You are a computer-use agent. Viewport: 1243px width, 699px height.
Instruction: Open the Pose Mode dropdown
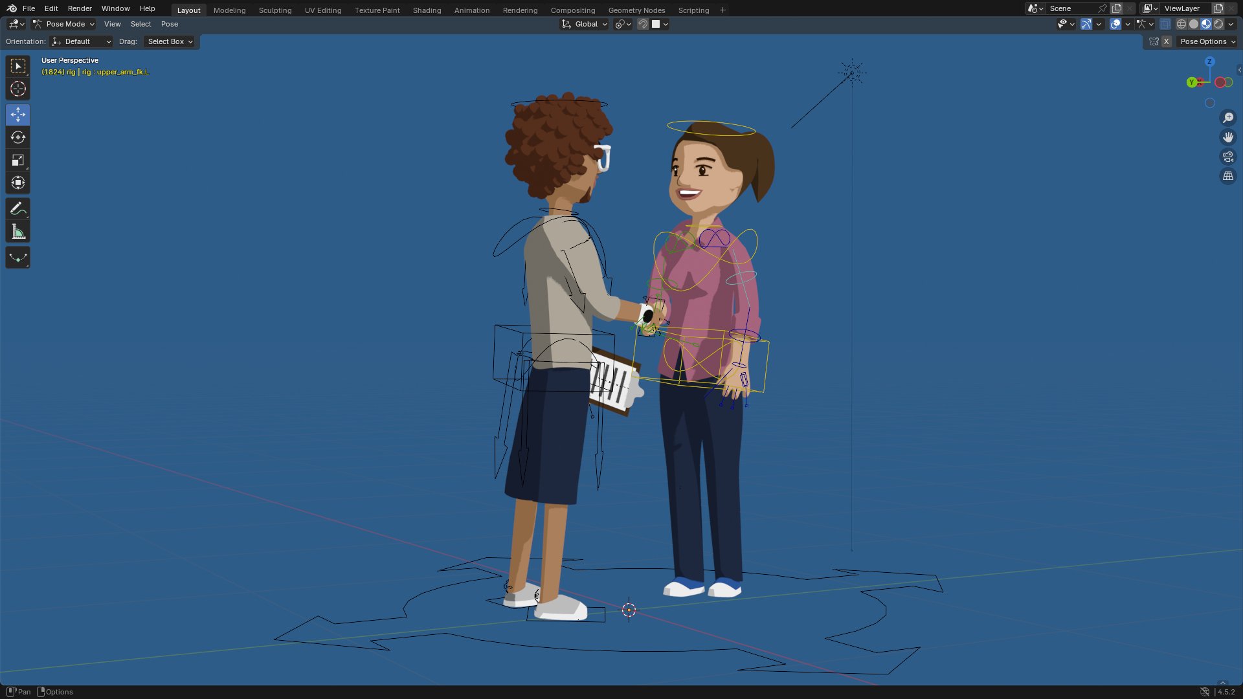(64, 24)
